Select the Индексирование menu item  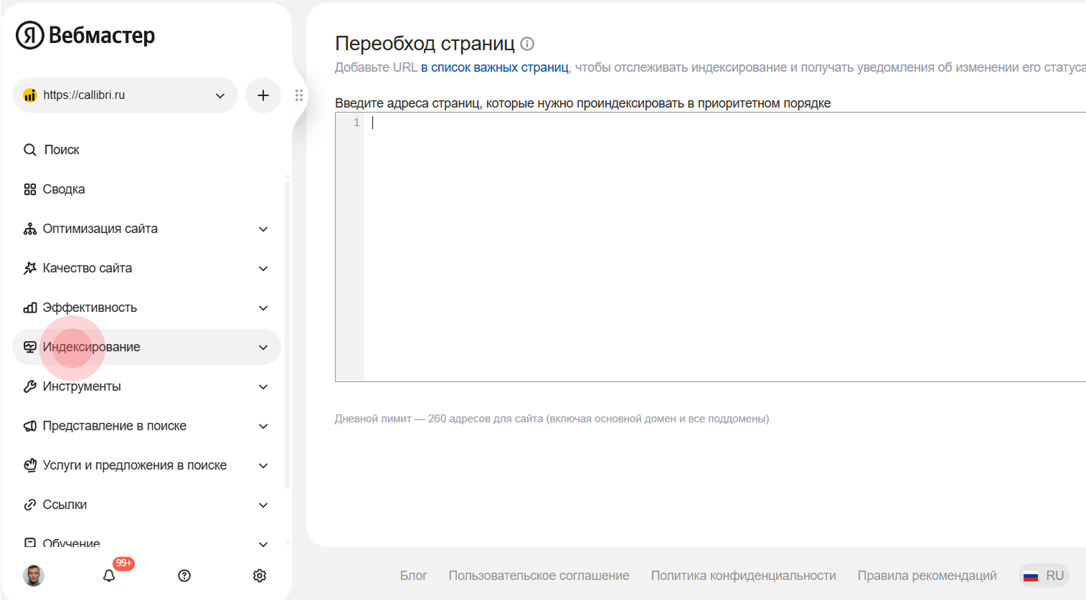click(x=92, y=347)
